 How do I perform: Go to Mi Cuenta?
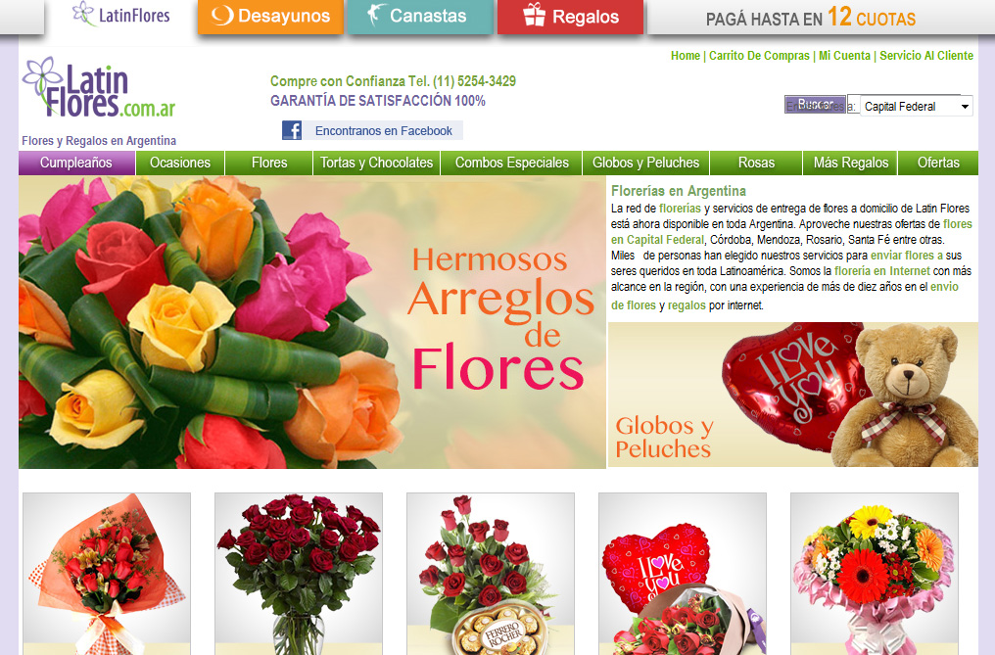click(x=844, y=56)
